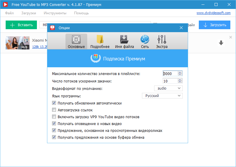Decrease download threads count down arrow
Screen dimensions: 236x167
180,82
